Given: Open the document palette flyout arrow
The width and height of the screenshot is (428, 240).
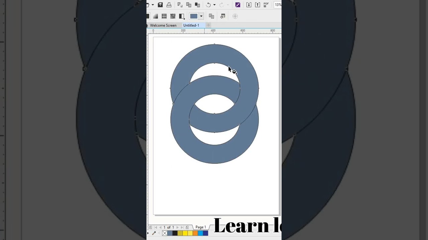Looking at the screenshot, I should [x=148, y=233].
